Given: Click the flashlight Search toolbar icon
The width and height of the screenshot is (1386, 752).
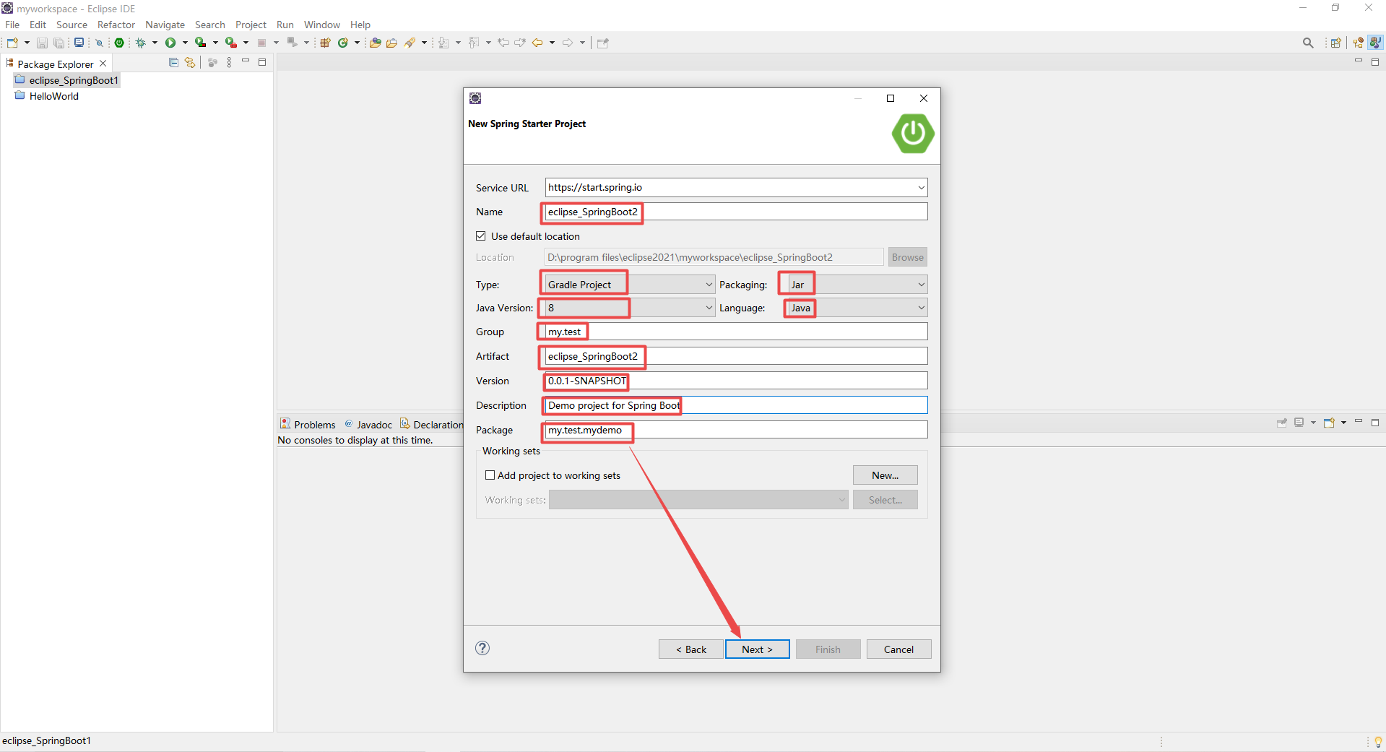Looking at the screenshot, I should 410,43.
